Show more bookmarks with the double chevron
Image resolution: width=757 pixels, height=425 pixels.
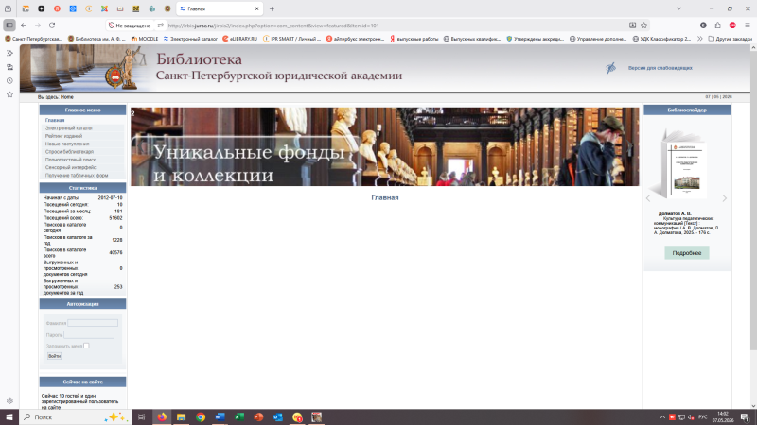(700, 39)
